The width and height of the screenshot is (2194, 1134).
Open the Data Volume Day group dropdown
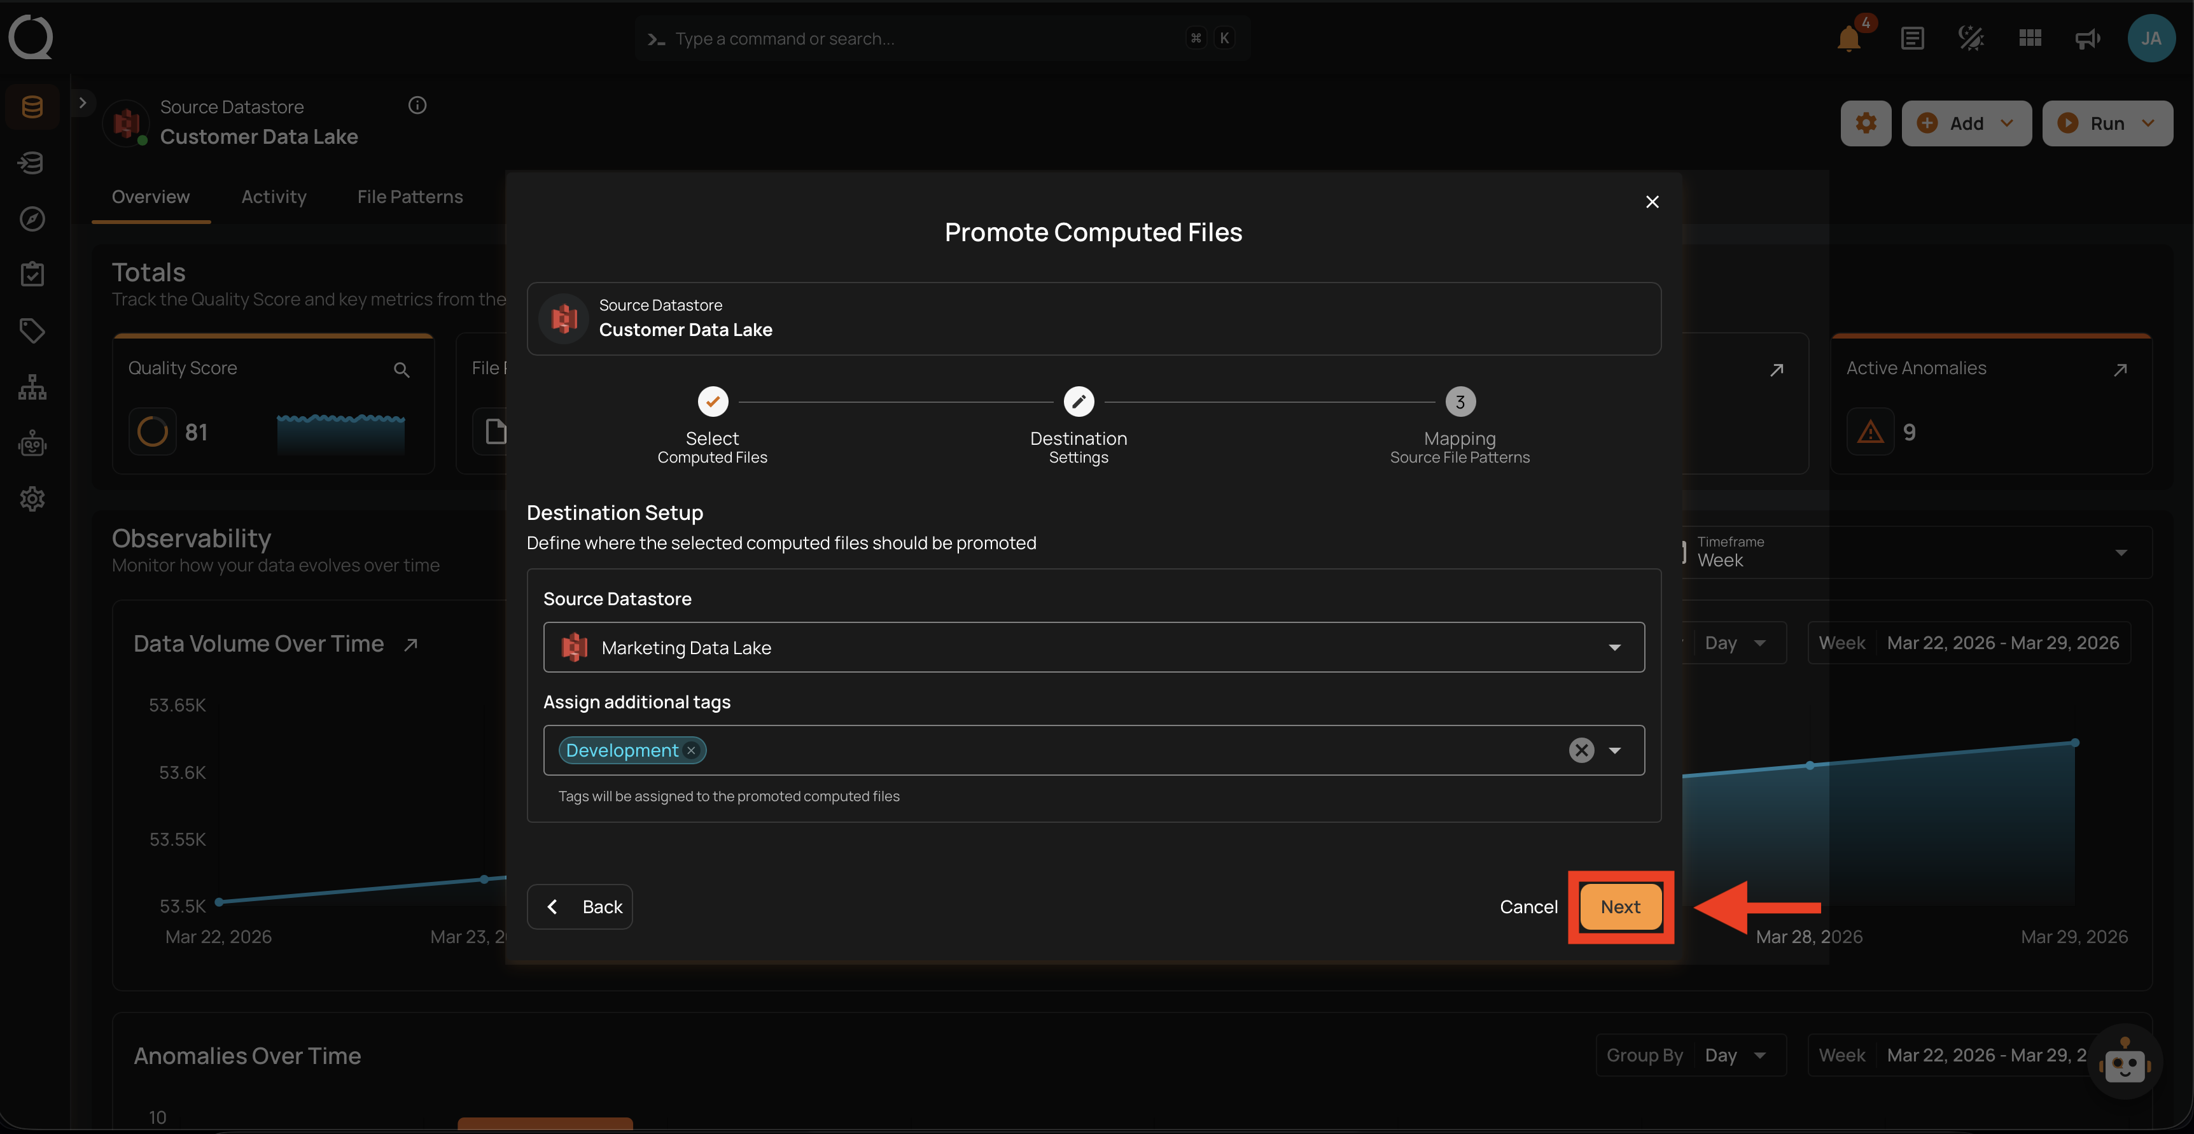click(x=1735, y=643)
